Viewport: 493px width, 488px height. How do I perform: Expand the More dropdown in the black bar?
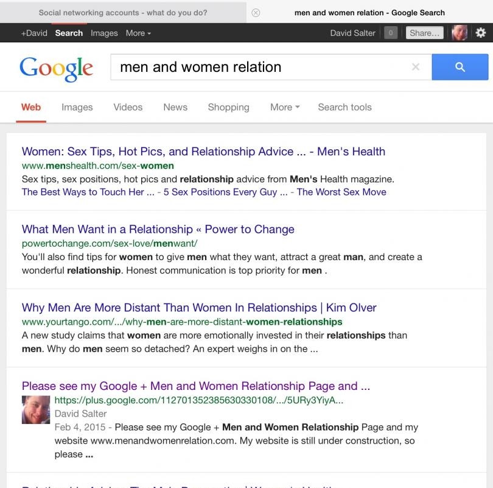[138, 33]
